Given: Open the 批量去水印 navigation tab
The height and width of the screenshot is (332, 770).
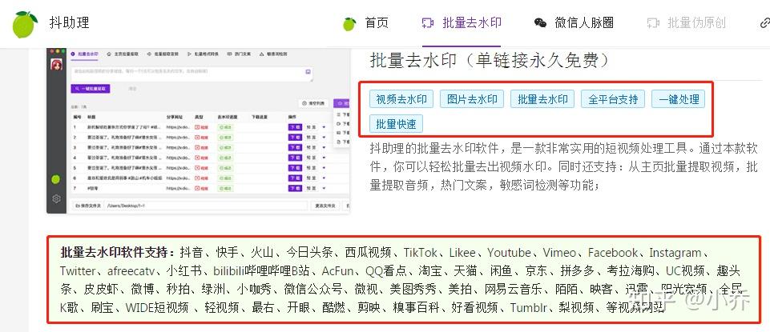Looking at the screenshot, I should 472,23.
